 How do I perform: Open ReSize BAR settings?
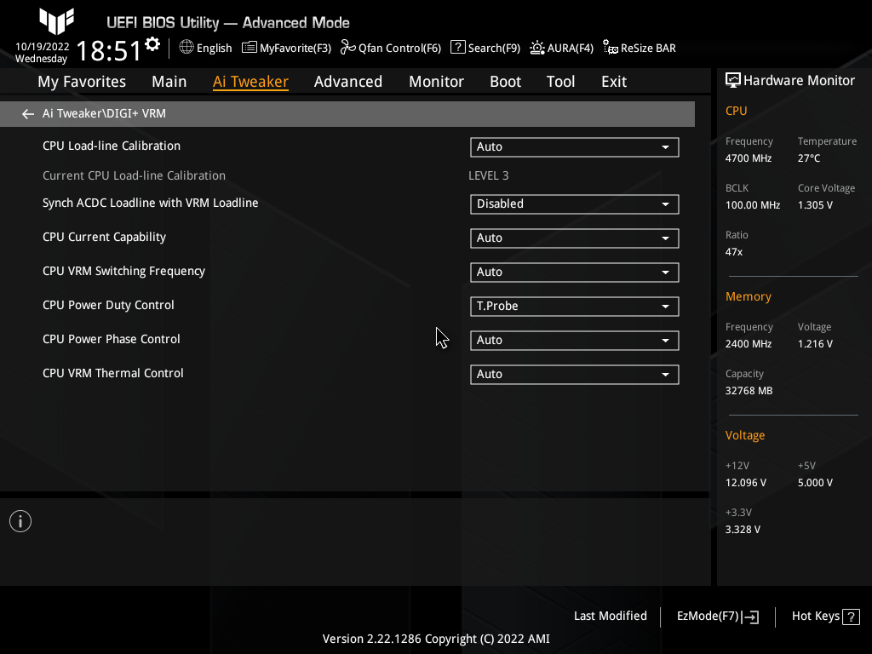[639, 48]
